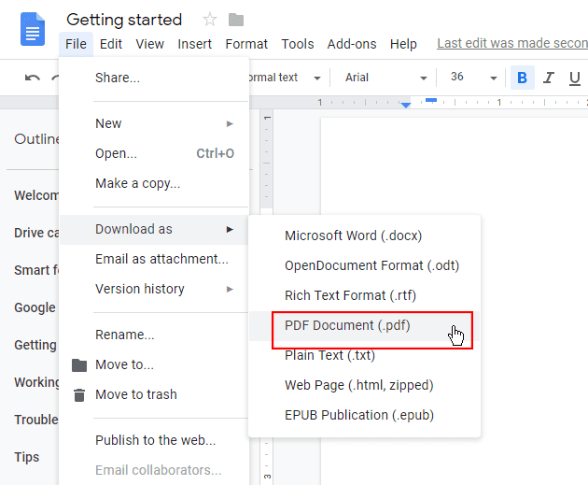Toggle Underline formatting

pos(575,78)
